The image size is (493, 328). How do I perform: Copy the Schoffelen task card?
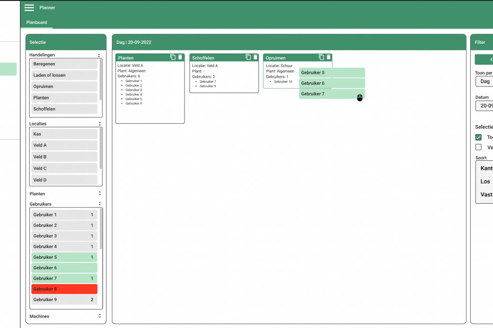248,57
